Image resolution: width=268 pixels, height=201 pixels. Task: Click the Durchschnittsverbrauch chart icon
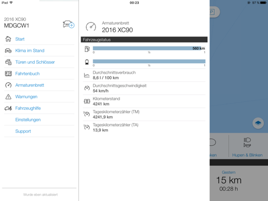(x=87, y=75)
